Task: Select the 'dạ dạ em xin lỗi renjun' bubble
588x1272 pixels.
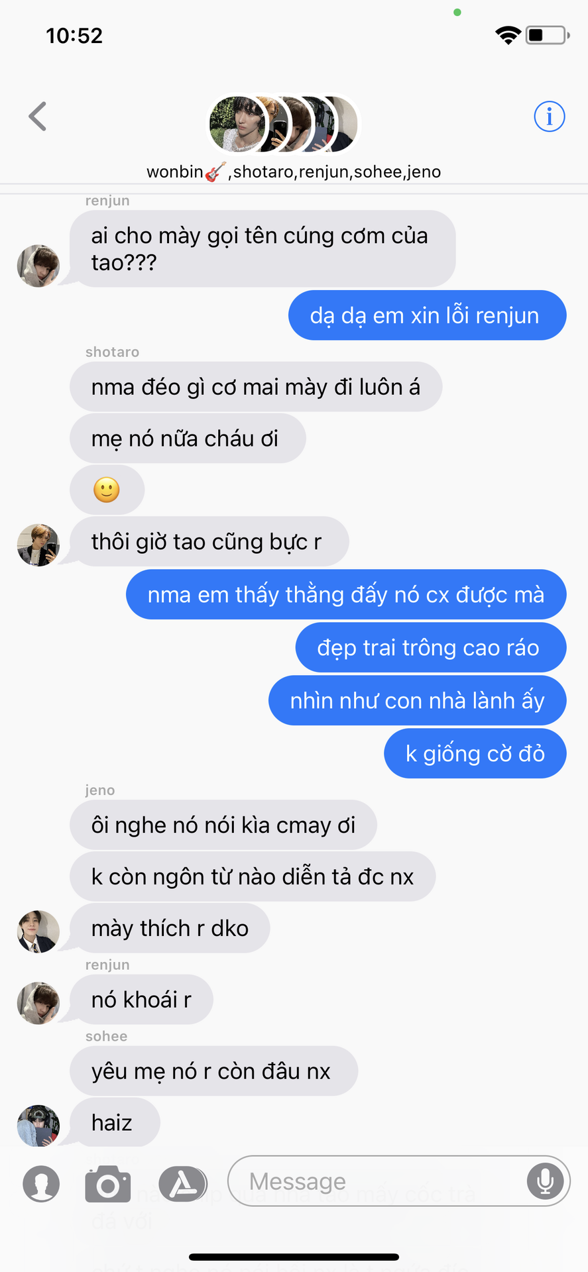Action: [427, 315]
